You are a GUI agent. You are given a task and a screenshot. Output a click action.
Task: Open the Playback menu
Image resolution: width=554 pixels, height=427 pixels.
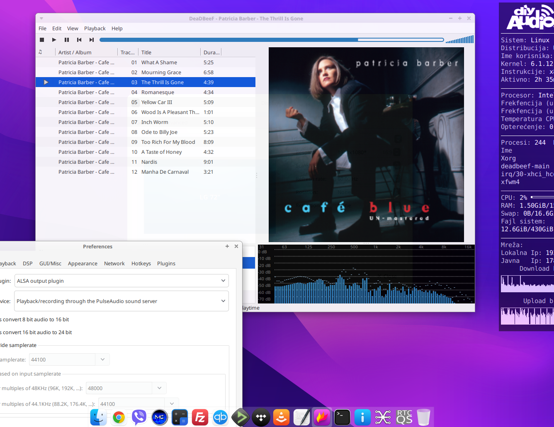point(95,29)
